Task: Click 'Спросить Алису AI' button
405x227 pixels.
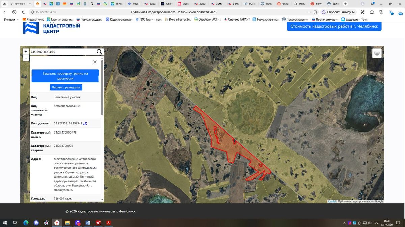Action: (x=339, y=12)
